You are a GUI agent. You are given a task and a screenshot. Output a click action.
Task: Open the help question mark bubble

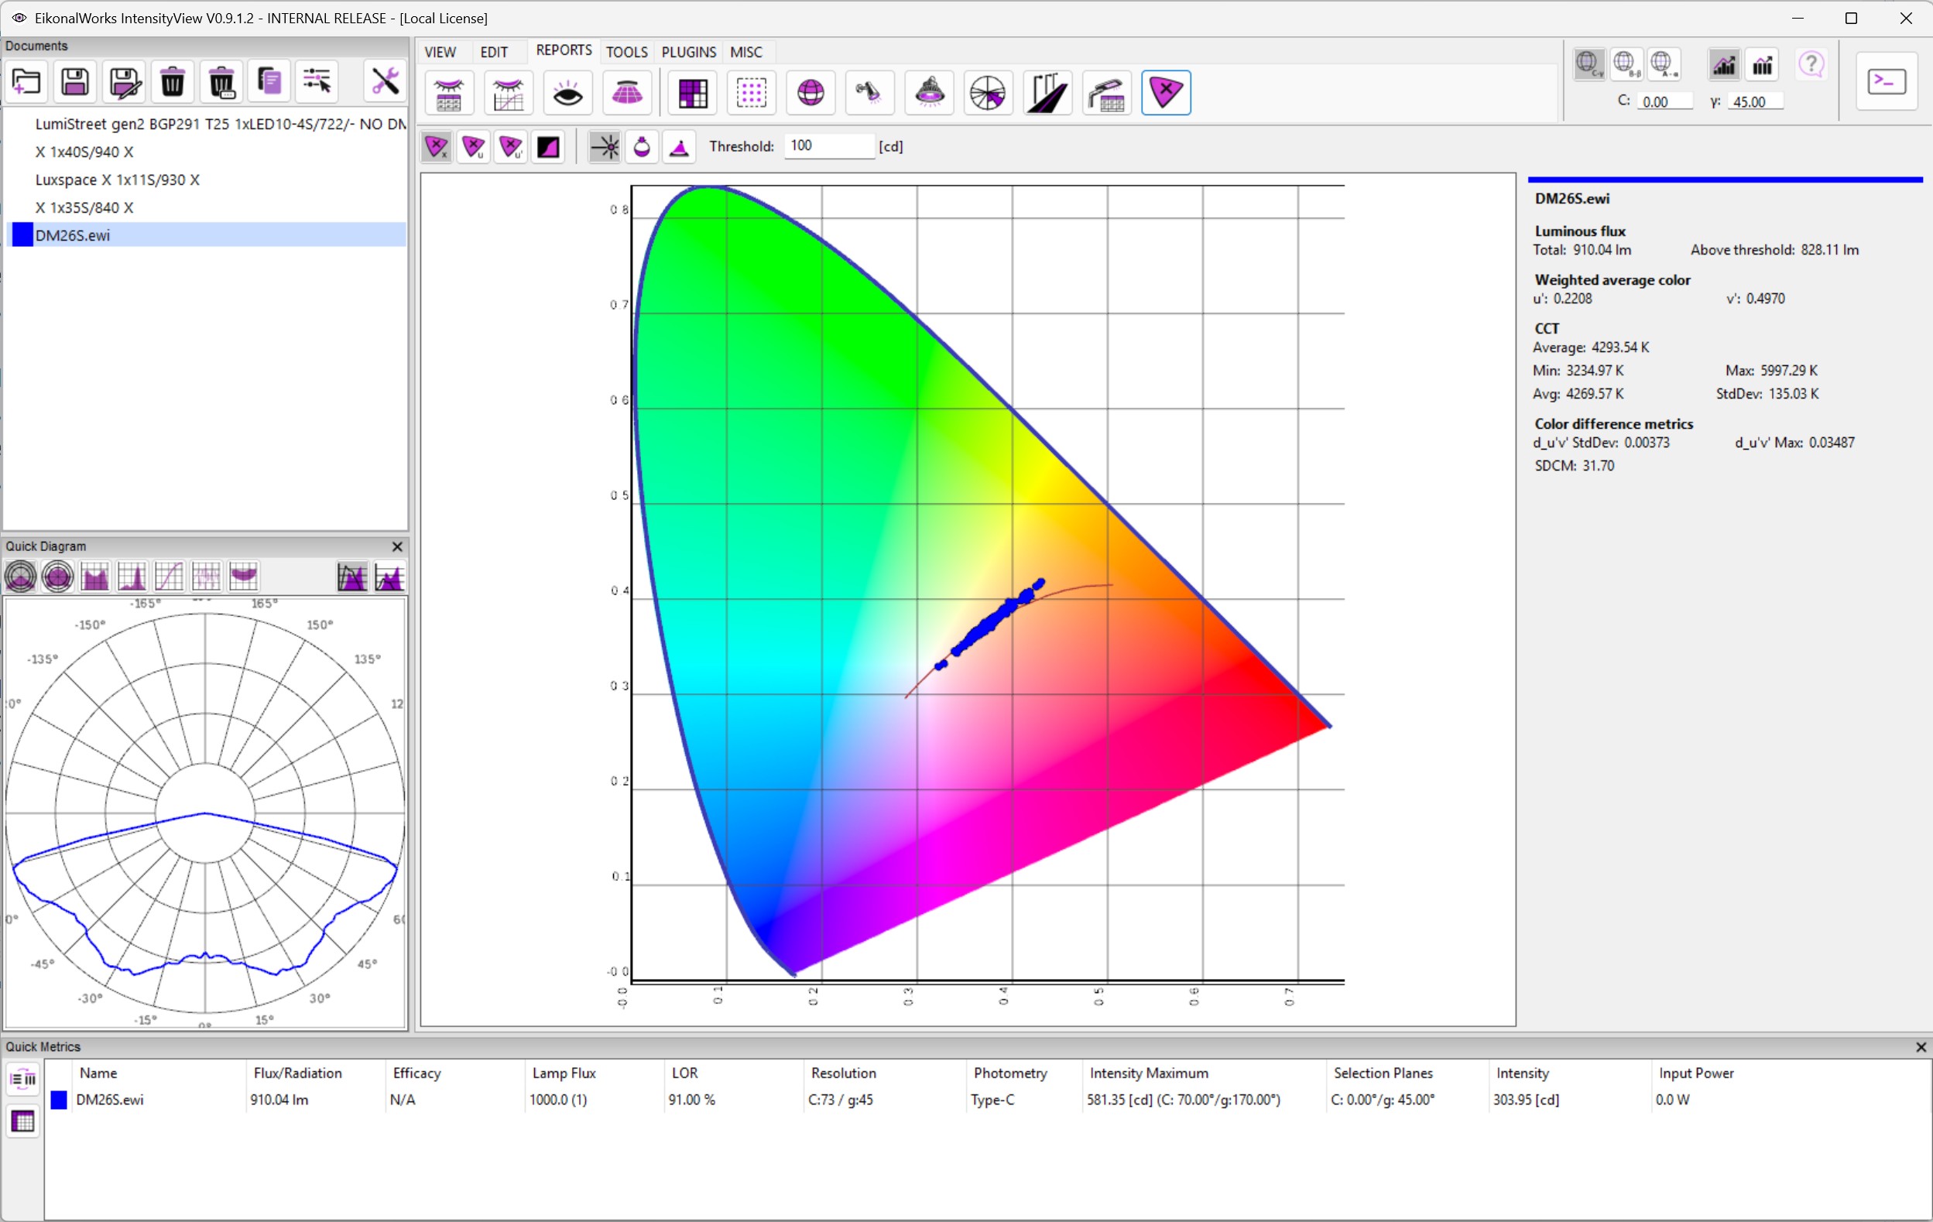(x=1811, y=64)
